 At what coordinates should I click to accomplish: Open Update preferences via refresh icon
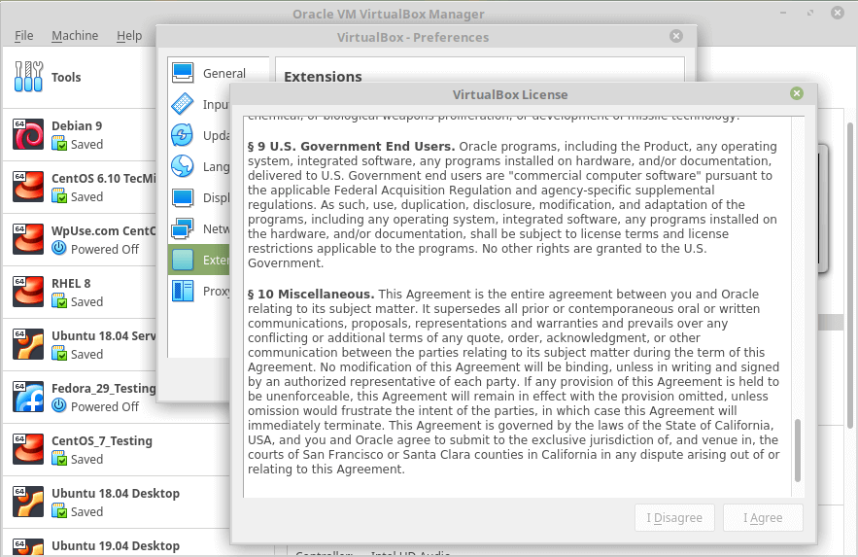tap(183, 135)
